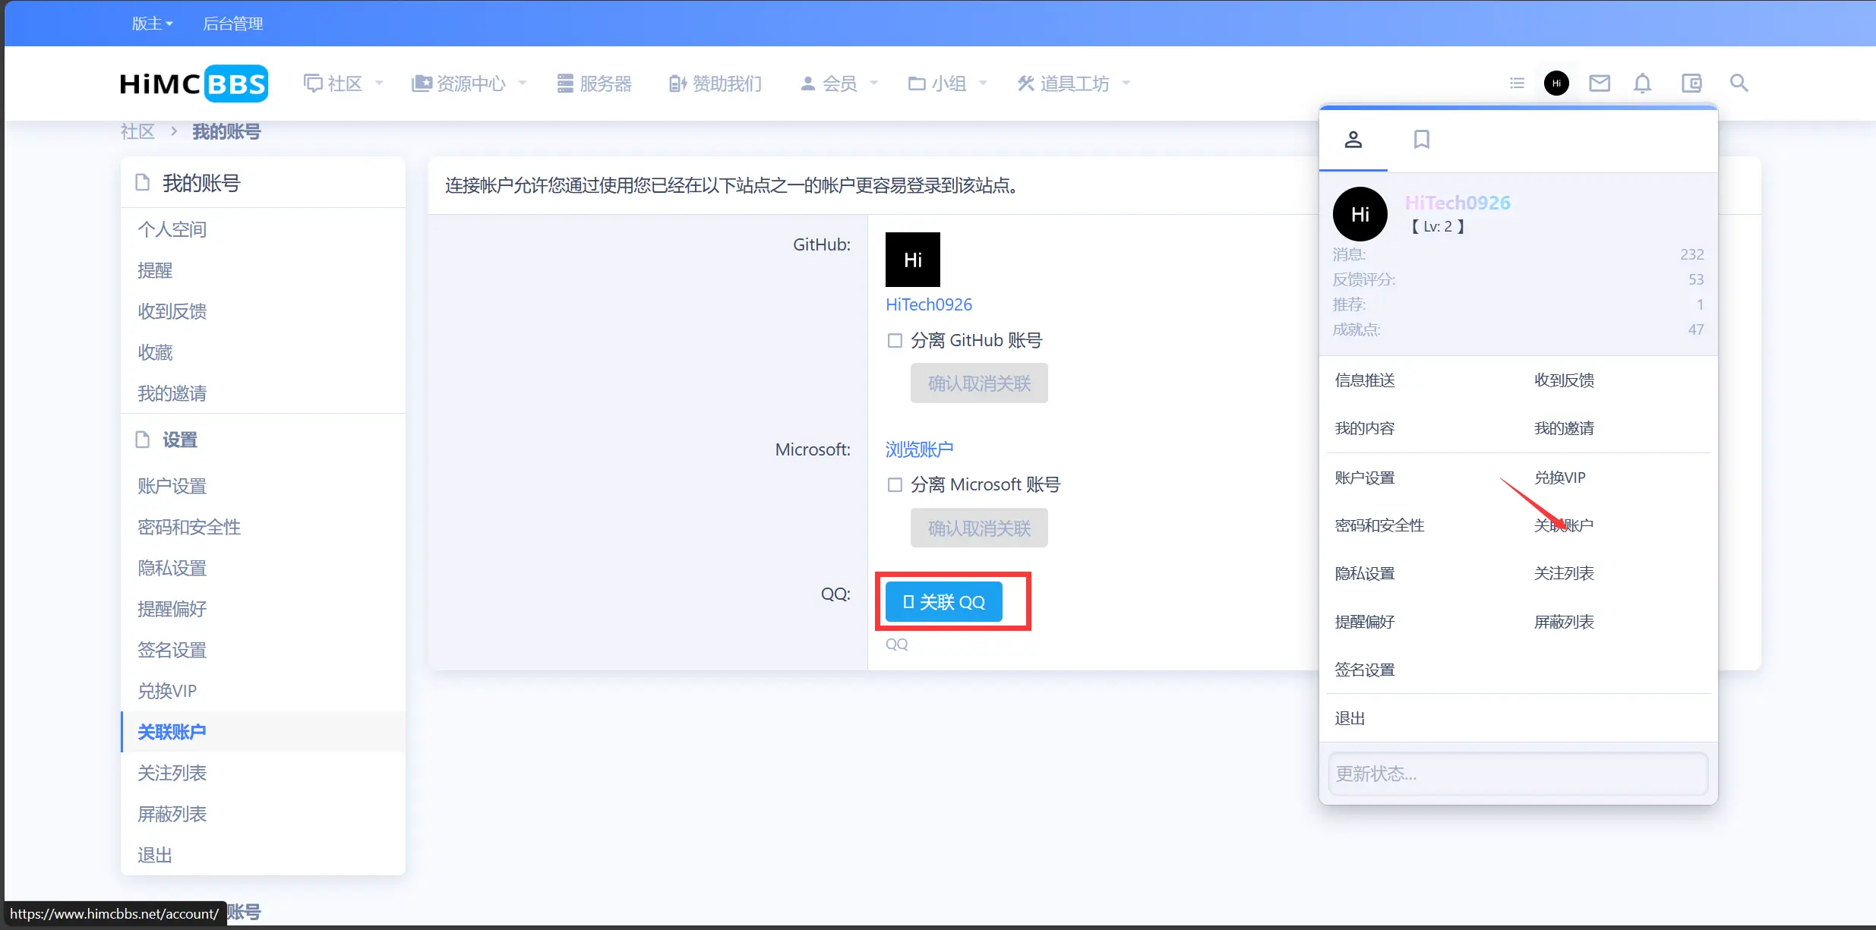Open the 后台管理 menu item
The height and width of the screenshot is (930, 1876).
(x=233, y=23)
